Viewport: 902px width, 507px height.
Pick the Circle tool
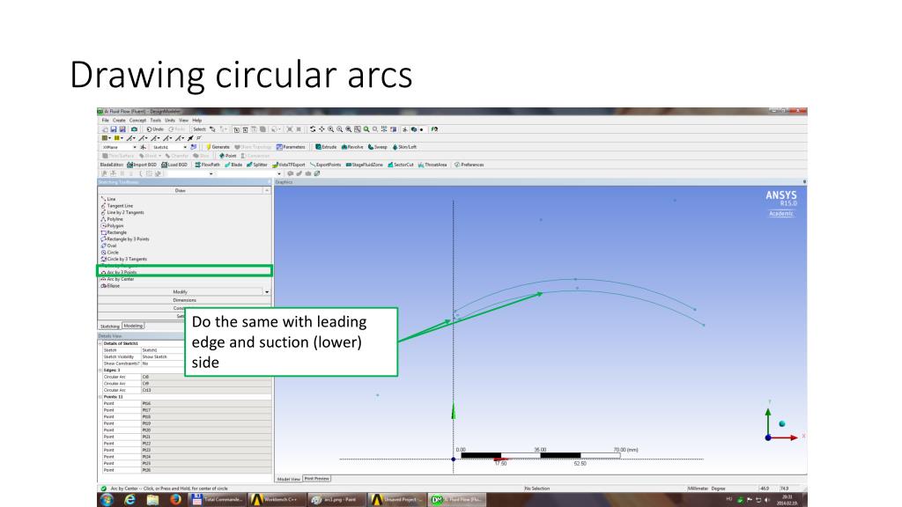pyautogui.click(x=110, y=253)
